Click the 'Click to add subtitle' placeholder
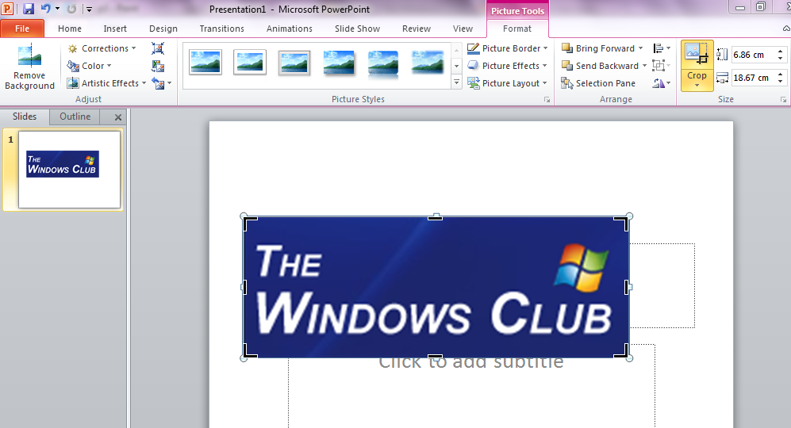791x428 pixels. [x=471, y=363]
